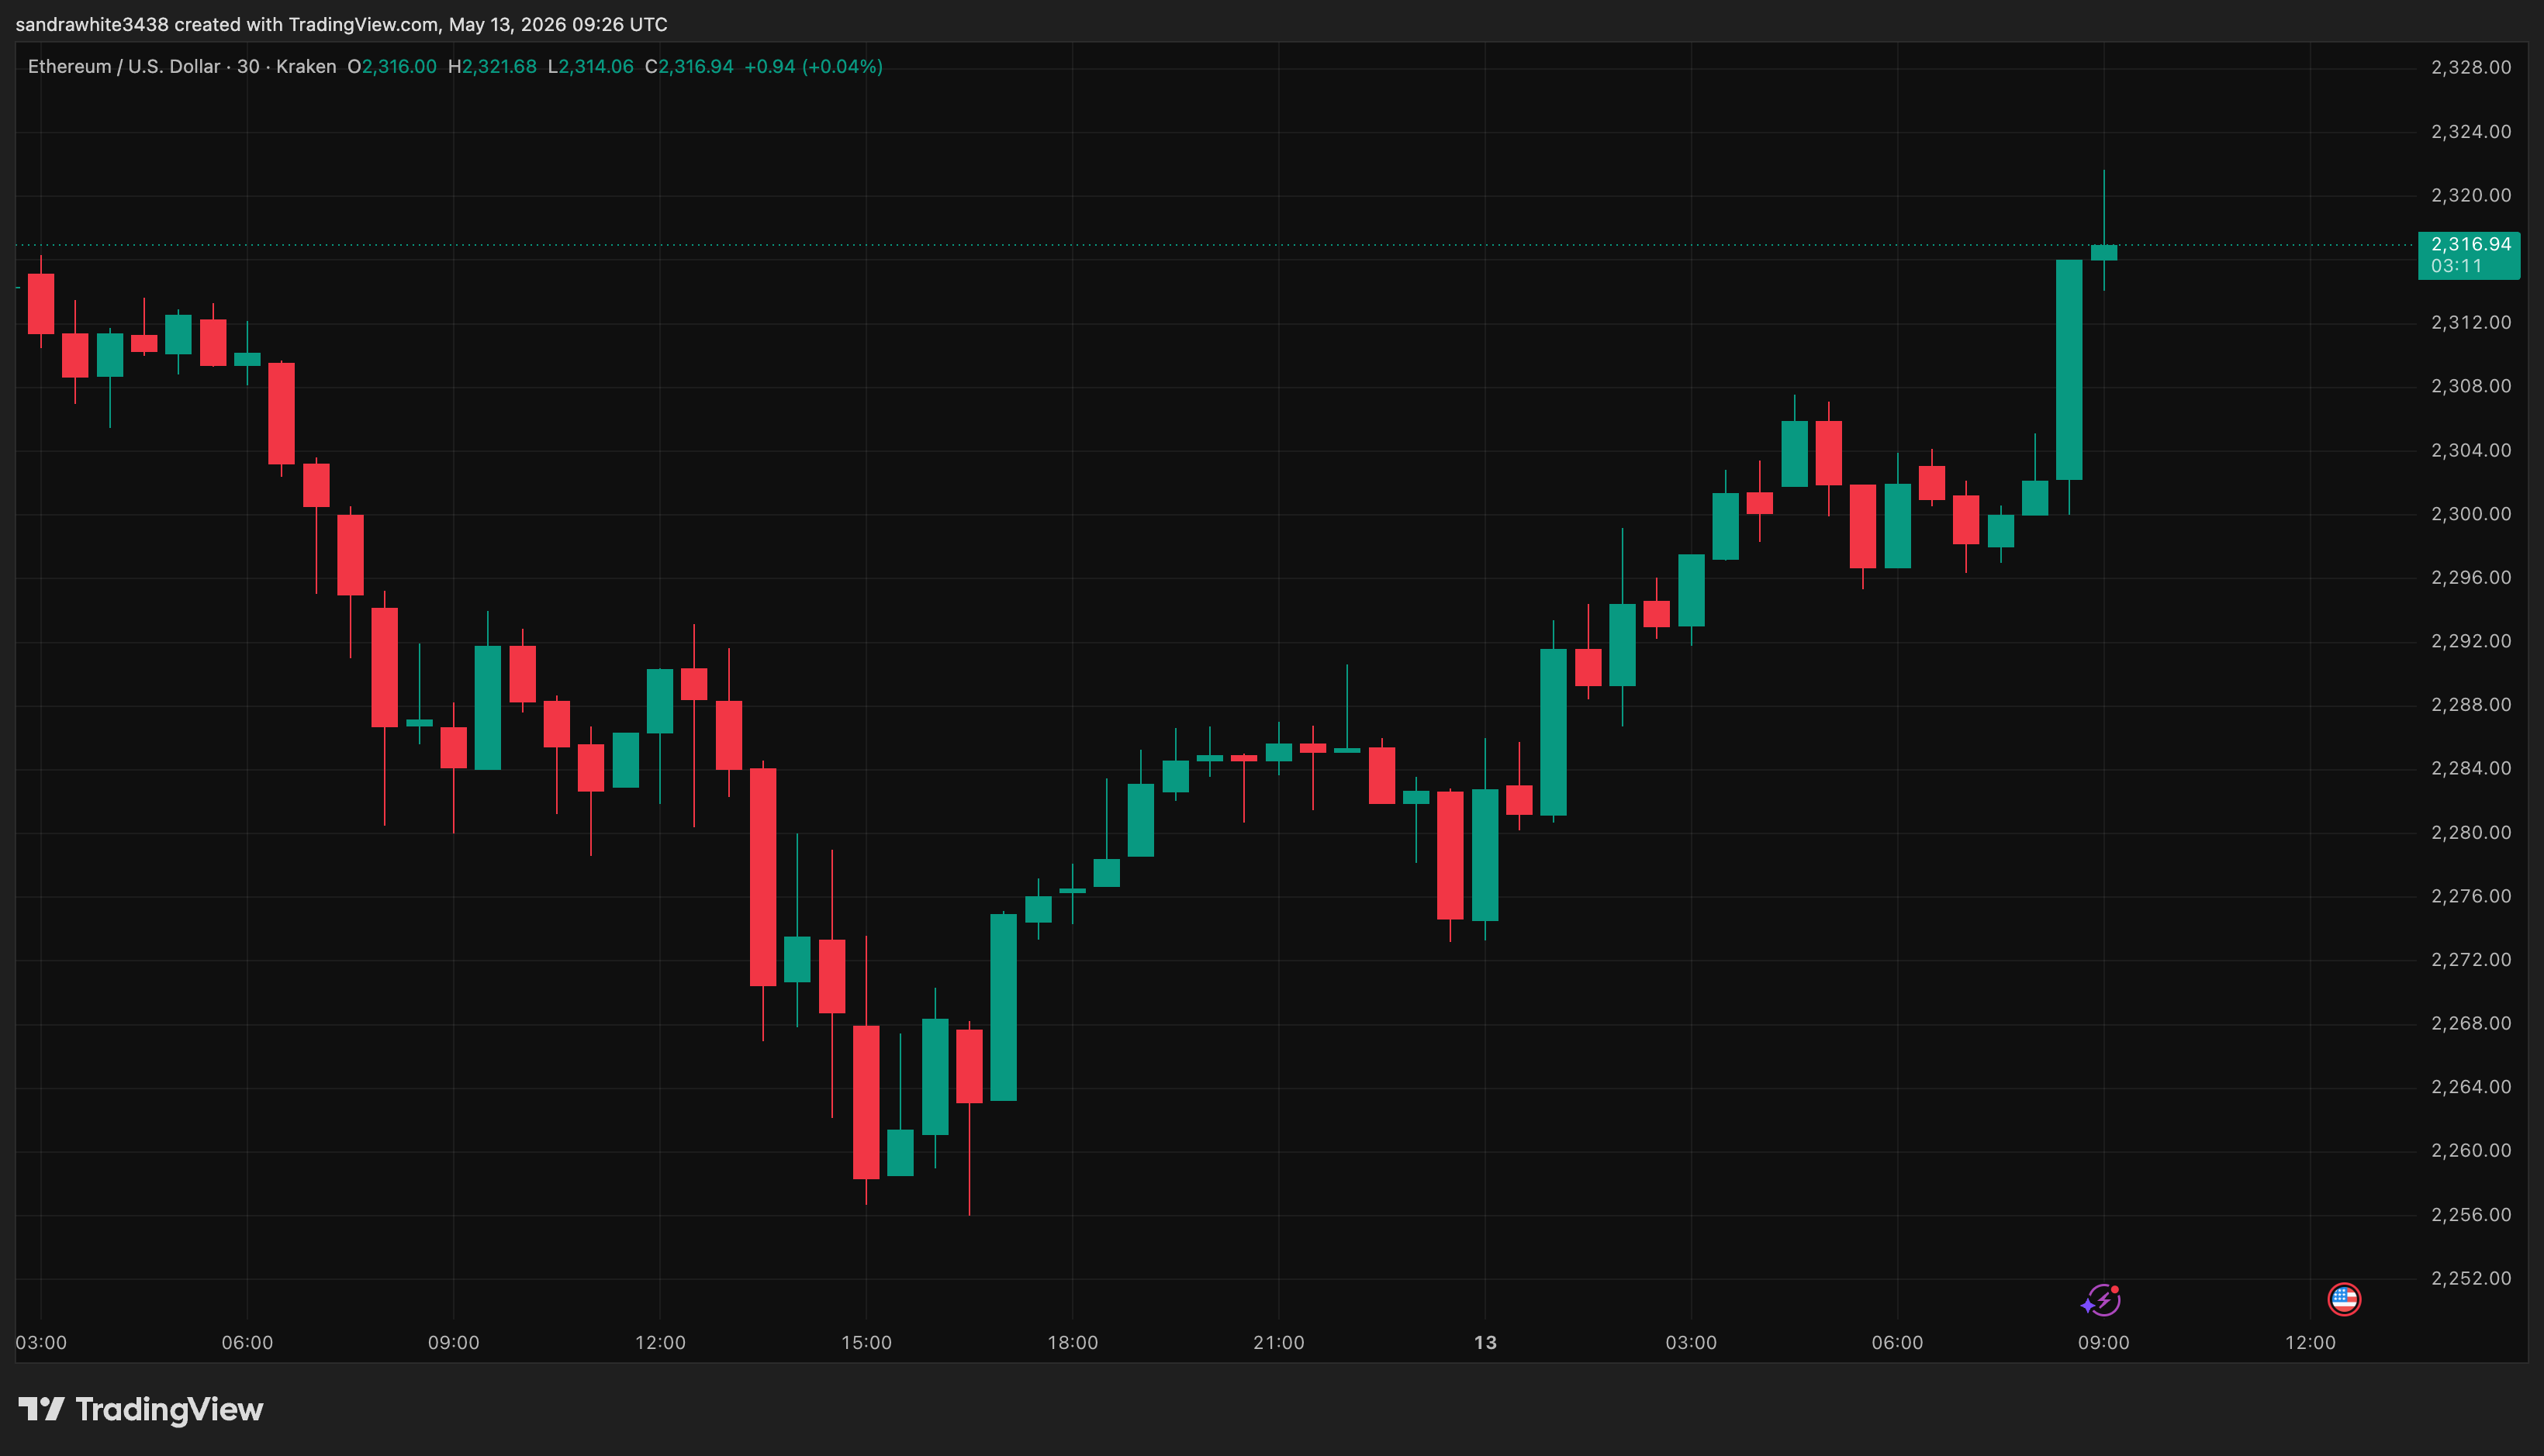
Task: Click the 2,304.00 price axis label
Action: [2470, 450]
